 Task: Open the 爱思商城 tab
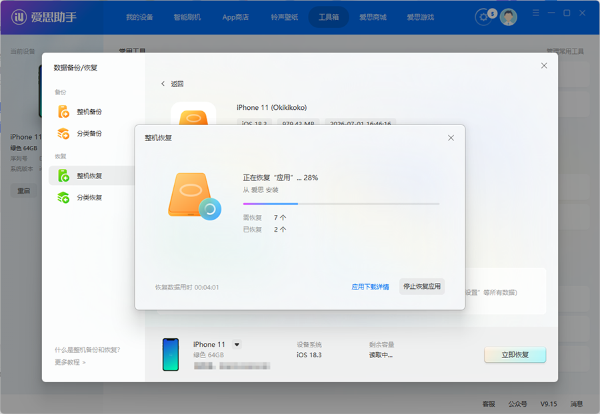(373, 17)
